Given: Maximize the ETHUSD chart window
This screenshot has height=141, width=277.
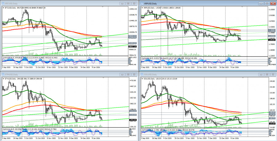Looking at the screenshot, I should coord(128,74).
